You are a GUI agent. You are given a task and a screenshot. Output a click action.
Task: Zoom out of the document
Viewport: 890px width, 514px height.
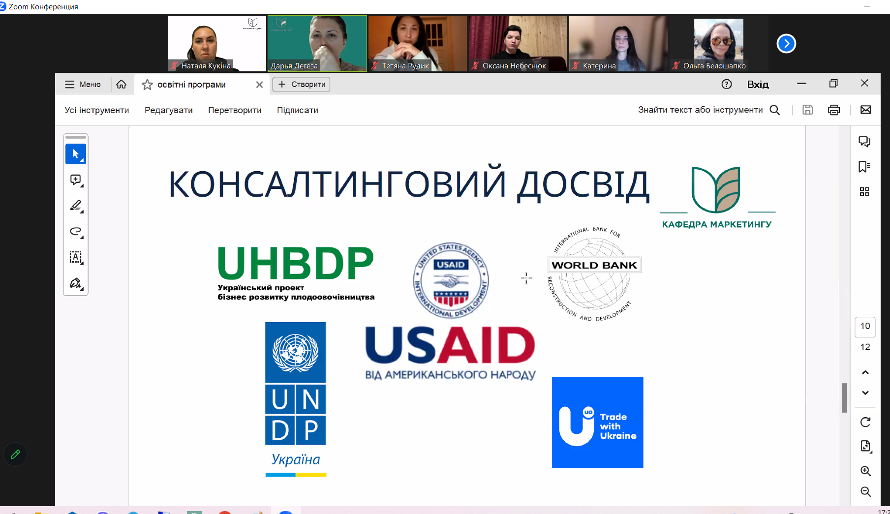(x=865, y=492)
